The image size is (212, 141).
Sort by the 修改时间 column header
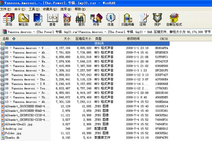click(137, 39)
